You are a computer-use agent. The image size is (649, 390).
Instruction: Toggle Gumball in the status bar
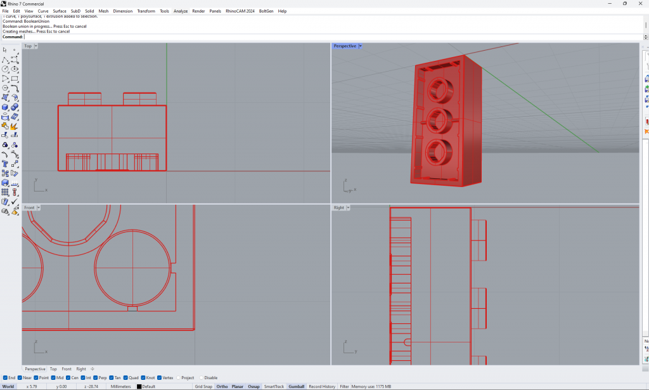click(x=296, y=386)
